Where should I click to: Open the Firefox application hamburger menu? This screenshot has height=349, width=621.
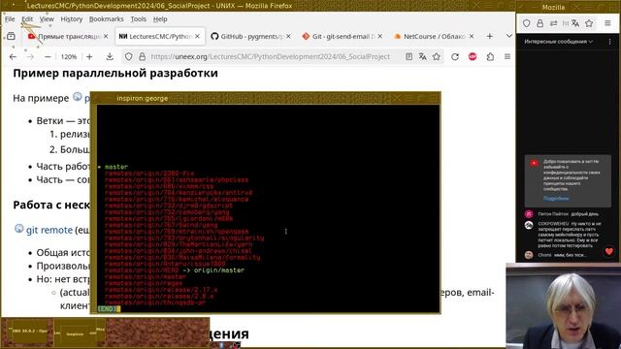(507, 57)
